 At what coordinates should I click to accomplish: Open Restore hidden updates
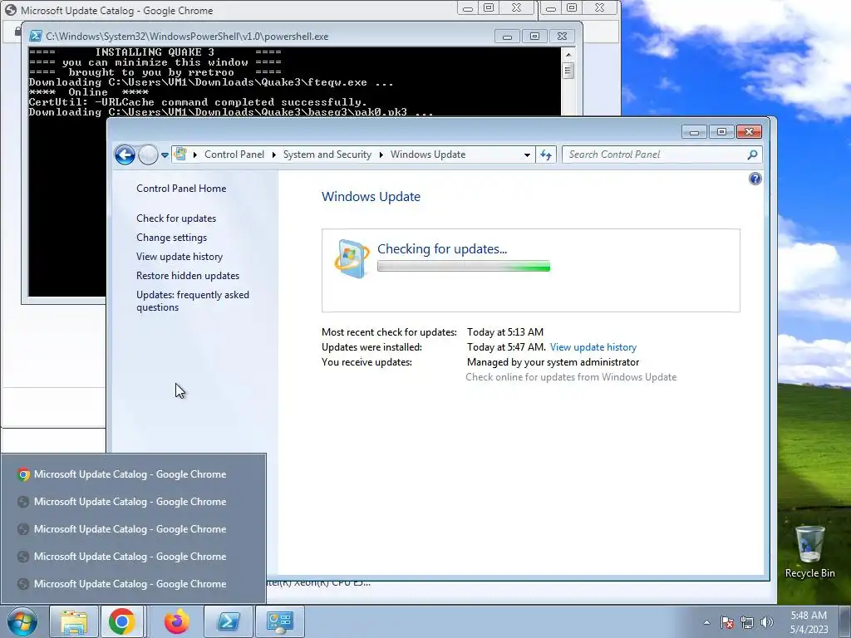point(188,275)
